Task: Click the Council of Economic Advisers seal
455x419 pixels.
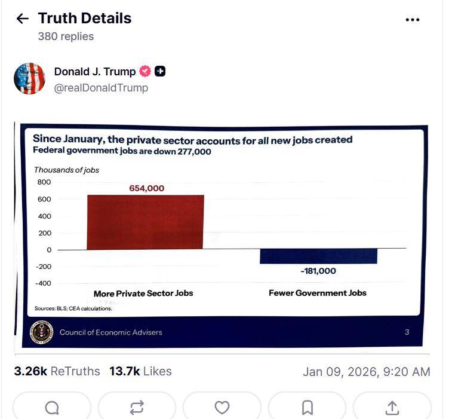Action: pos(42,332)
